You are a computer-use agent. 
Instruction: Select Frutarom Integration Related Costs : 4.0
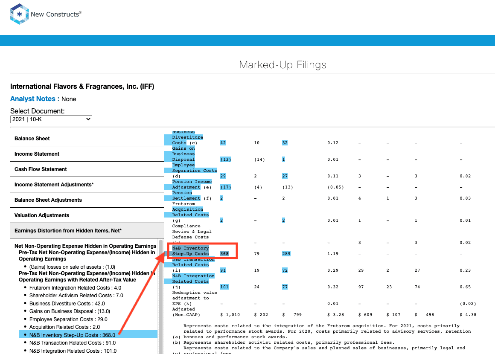[x=75, y=288]
